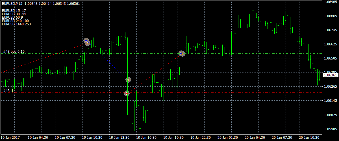Click the '19 Jan 04:30' time label

38,138
